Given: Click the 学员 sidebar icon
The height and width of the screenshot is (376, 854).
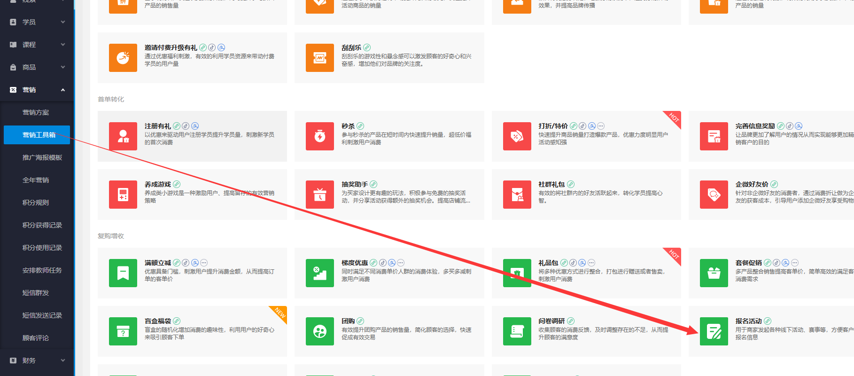Looking at the screenshot, I should (x=13, y=22).
